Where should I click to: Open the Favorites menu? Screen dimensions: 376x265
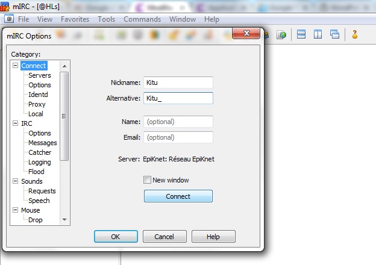[75, 19]
